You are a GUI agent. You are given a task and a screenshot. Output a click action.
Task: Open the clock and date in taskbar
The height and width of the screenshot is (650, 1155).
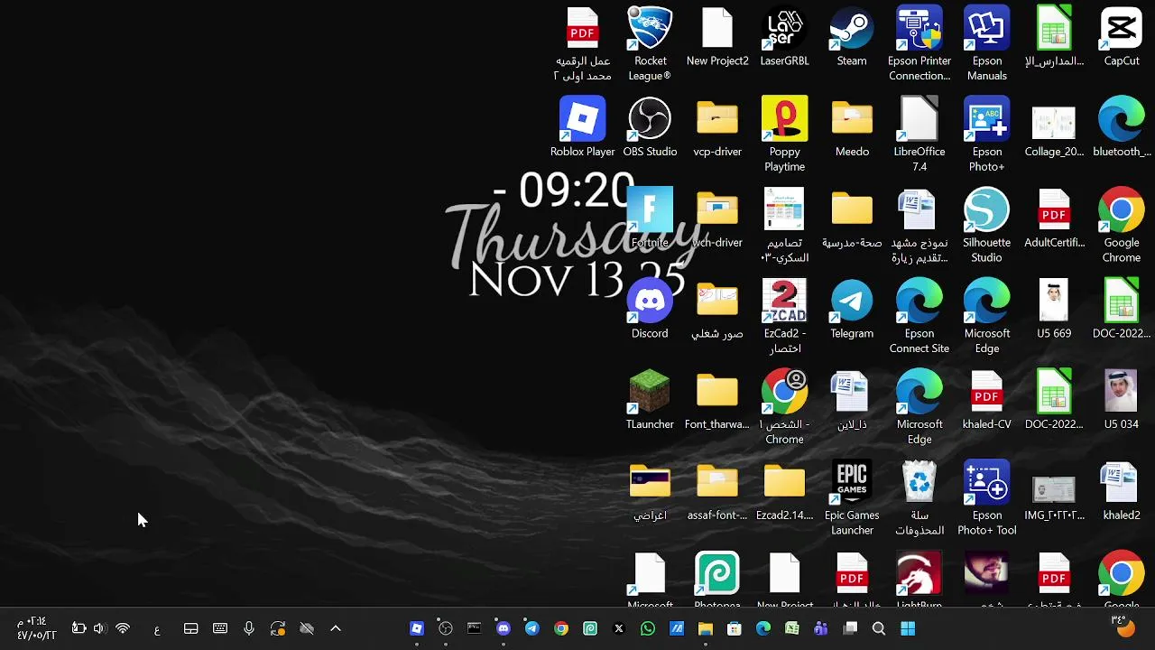(x=36, y=628)
